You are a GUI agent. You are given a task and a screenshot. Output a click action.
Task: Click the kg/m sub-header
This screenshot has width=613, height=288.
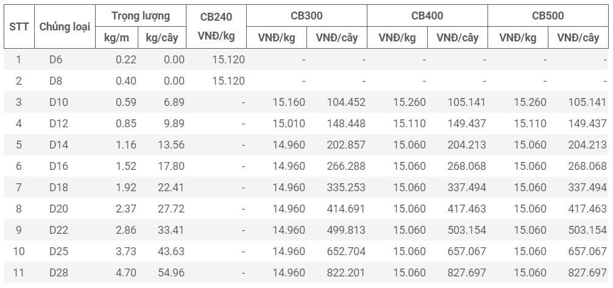click(x=116, y=38)
